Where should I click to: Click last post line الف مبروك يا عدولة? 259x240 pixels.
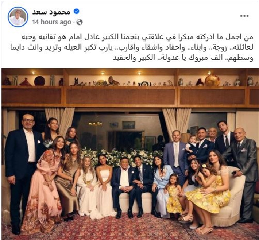click(183, 58)
